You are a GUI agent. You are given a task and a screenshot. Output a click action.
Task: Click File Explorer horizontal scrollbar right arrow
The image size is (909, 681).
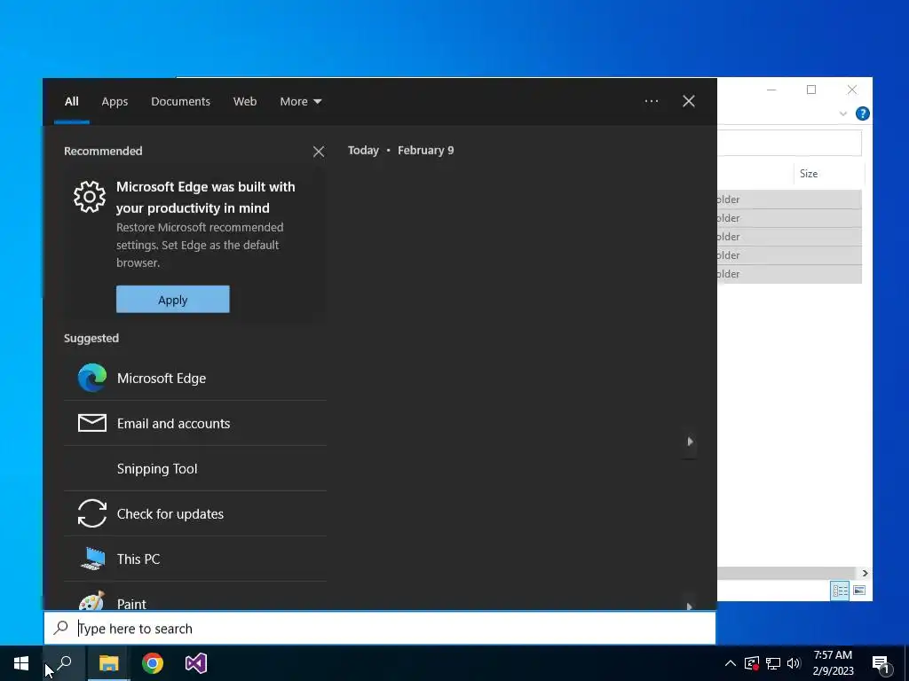click(865, 574)
